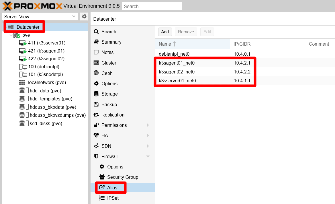The height and width of the screenshot is (204, 335).
Task: Click the Remove button above the alias list
Action: point(186,32)
